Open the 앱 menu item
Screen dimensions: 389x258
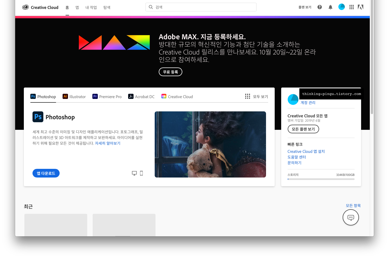coord(77,8)
